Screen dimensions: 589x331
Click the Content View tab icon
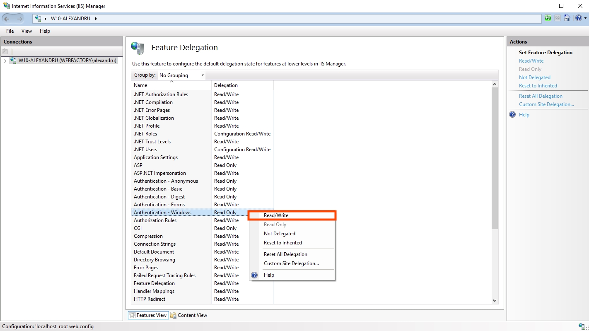pos(173,315)
